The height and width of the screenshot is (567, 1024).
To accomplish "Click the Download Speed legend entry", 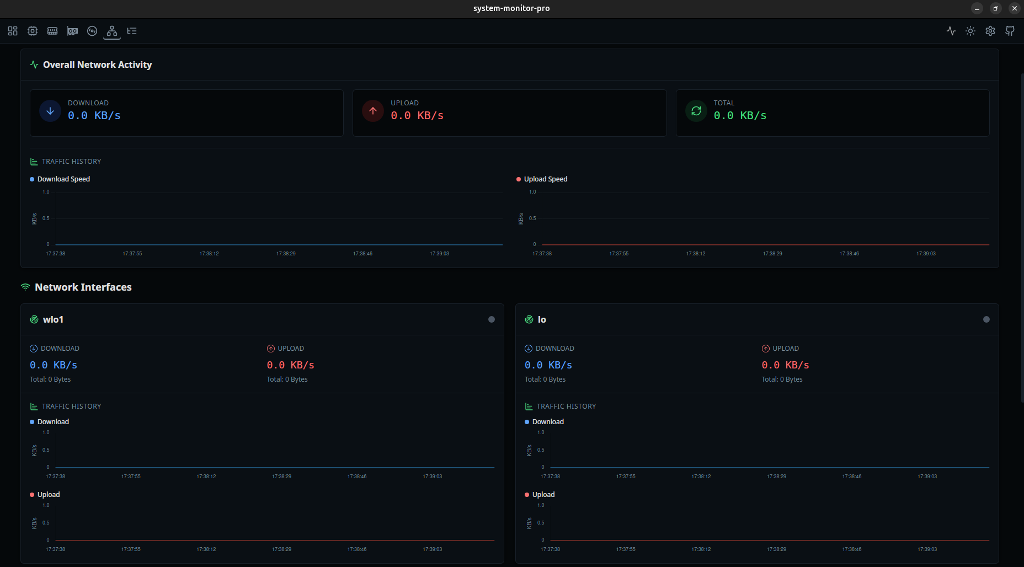I will 61,179.
